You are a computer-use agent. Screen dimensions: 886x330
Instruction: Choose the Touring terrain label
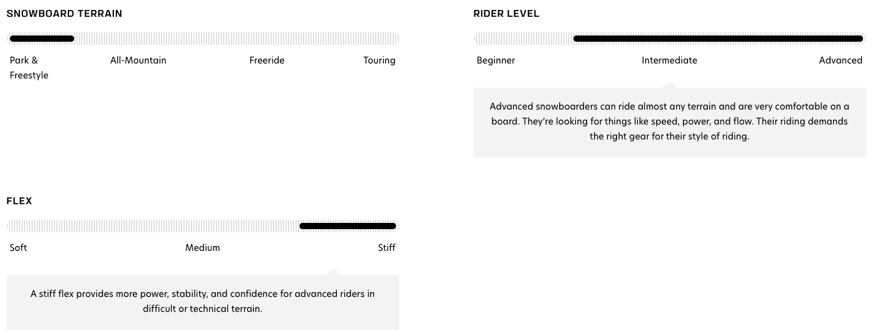click(x=379, y=60)
